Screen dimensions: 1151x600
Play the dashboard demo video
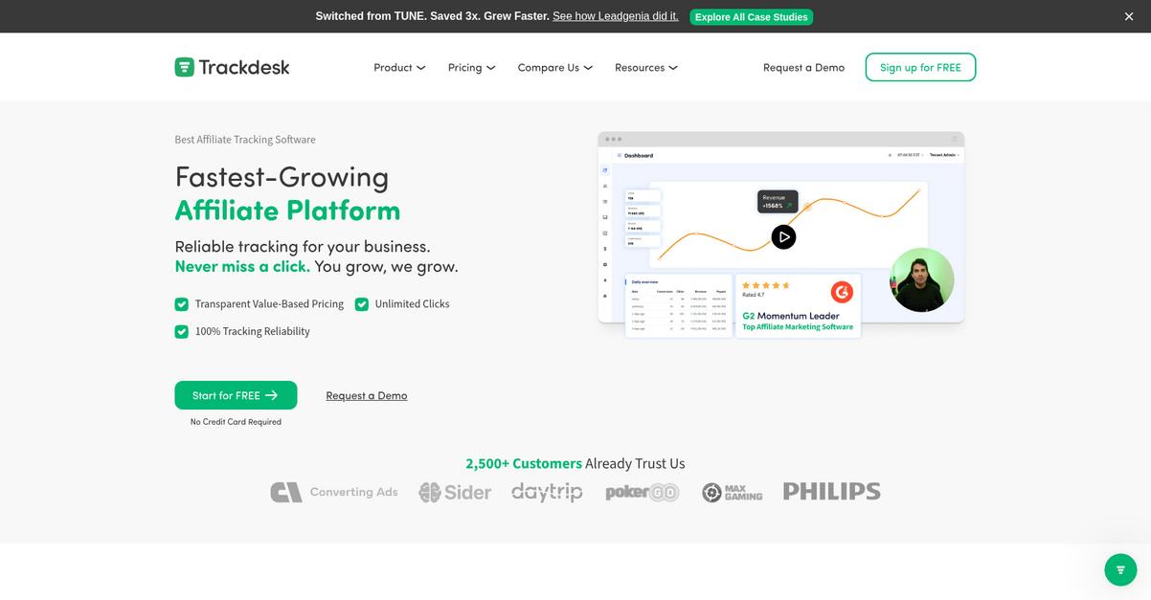(x=783, y=236)
